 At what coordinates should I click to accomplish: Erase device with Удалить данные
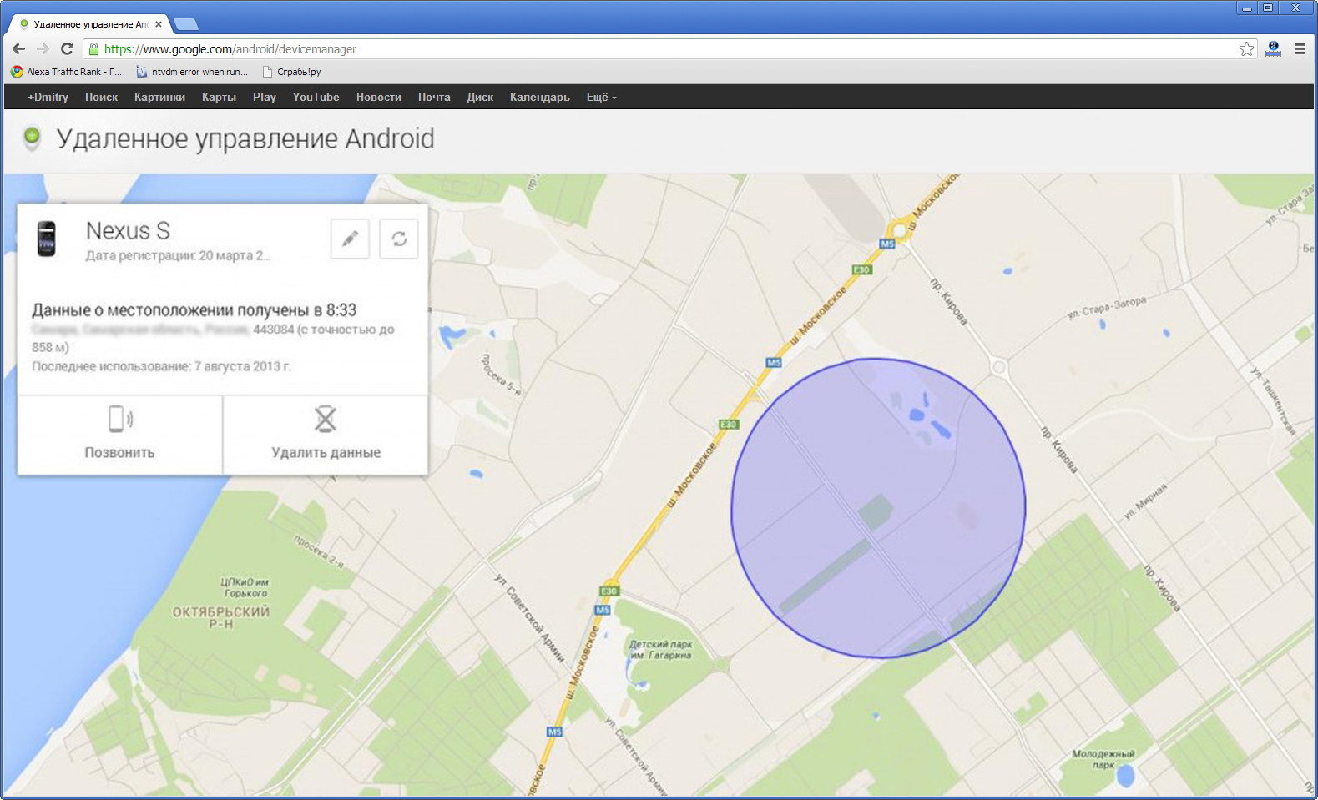click(x=326, y=435)
